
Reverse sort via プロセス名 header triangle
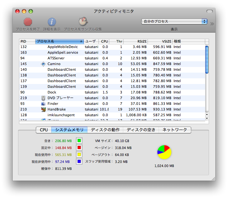tap(81, 41)
